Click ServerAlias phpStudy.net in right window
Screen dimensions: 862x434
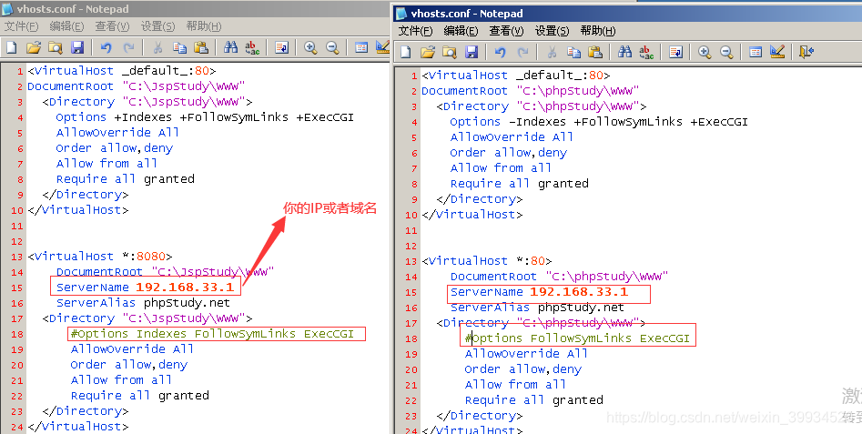(x=537, y=308)
